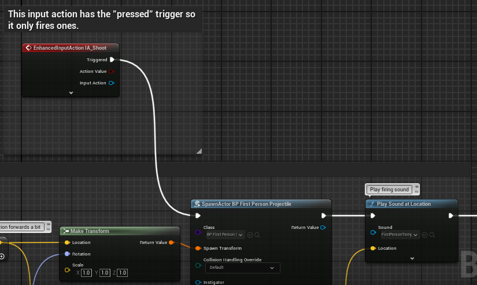
Task: Select the SpawnActor BP First Person Projectile header
Action: click(x=261, y=204)
